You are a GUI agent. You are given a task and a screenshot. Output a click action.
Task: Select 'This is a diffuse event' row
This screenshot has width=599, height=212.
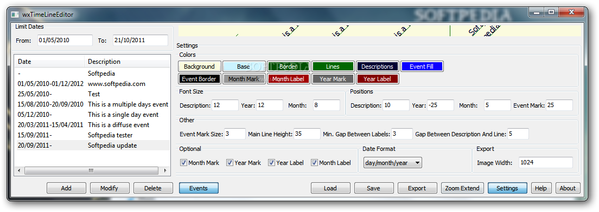pyautogui.click(x=92, y=125)
